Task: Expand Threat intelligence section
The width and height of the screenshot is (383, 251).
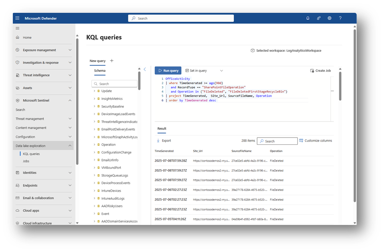Action: coord(70,75)
